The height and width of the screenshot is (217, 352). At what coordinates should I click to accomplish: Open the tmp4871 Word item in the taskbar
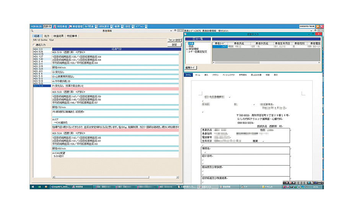tap(59, 186)
